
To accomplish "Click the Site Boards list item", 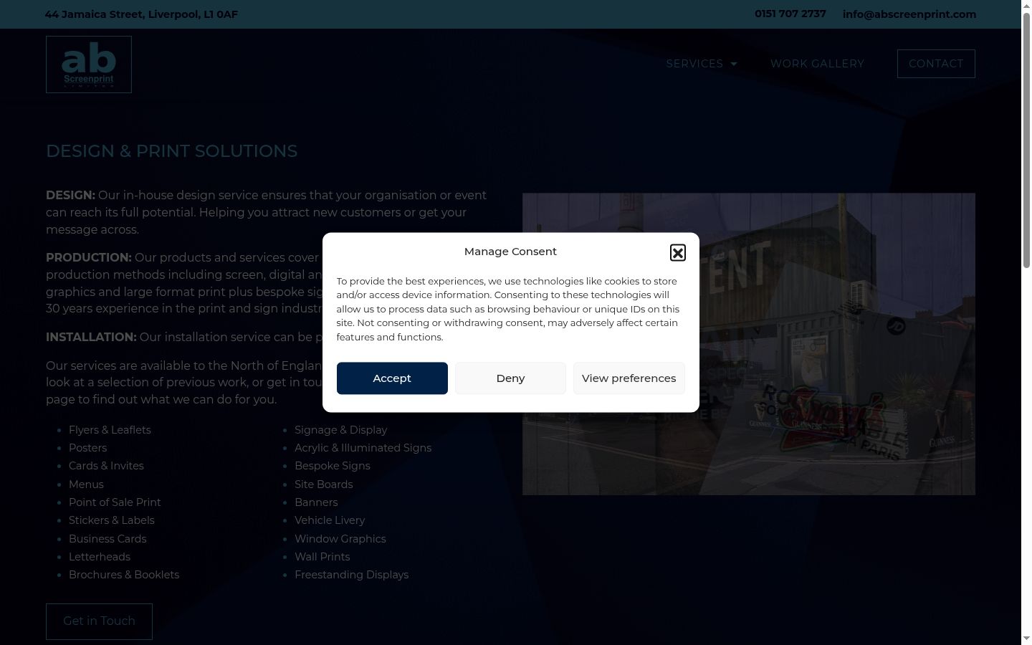I will pyautogui.click(x=323, y=484).
